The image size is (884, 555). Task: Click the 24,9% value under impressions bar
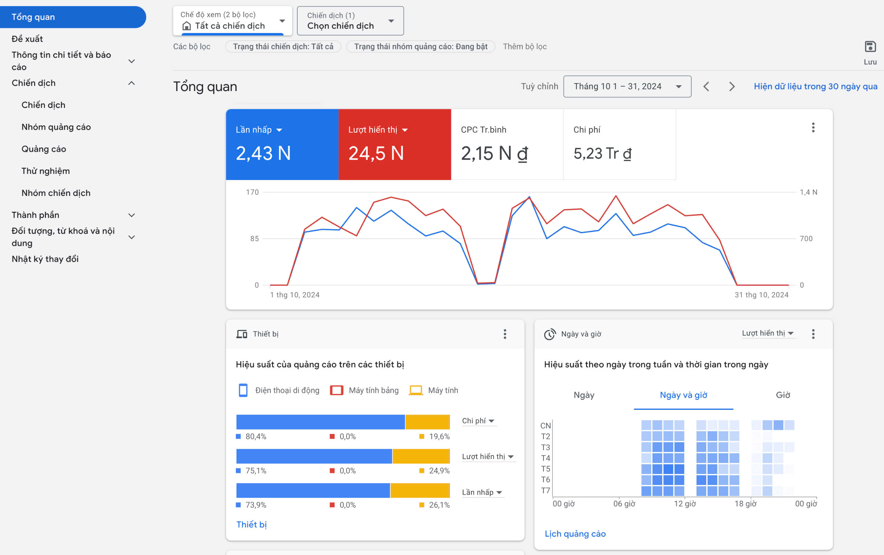tap(439, 470)
